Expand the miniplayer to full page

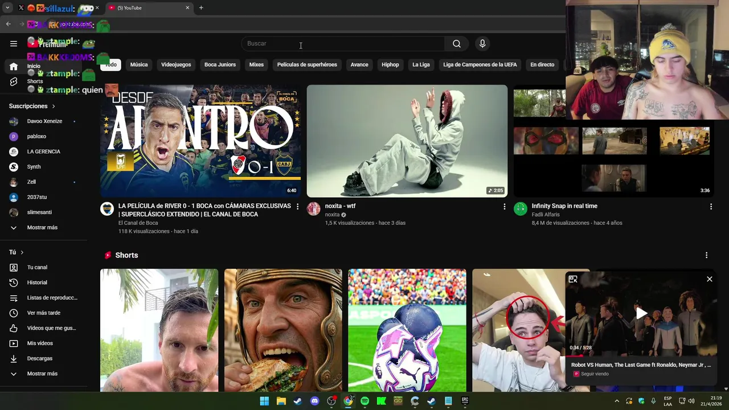click(573, 279)
